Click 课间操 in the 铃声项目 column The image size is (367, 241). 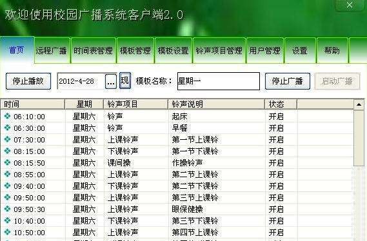click(119, 162)
